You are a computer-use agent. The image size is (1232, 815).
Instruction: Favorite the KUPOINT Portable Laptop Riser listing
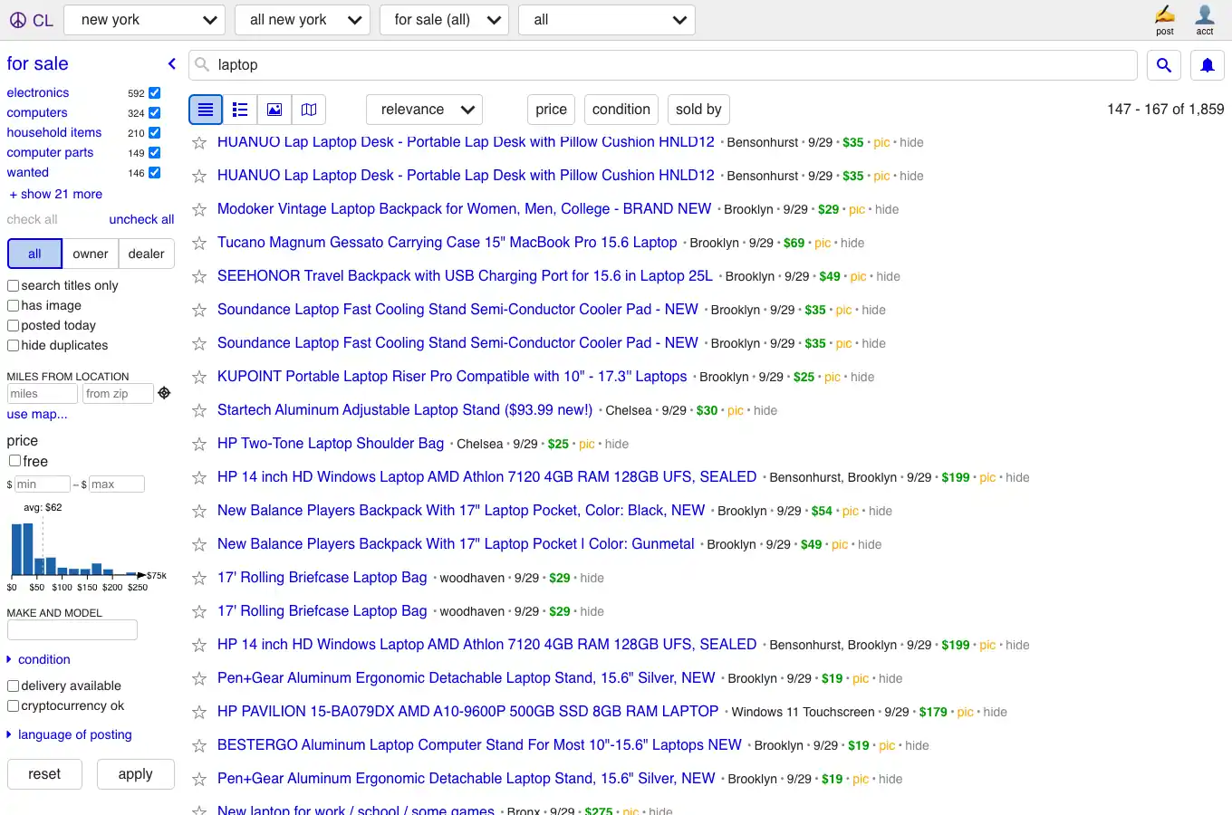(x=199, y=377)
